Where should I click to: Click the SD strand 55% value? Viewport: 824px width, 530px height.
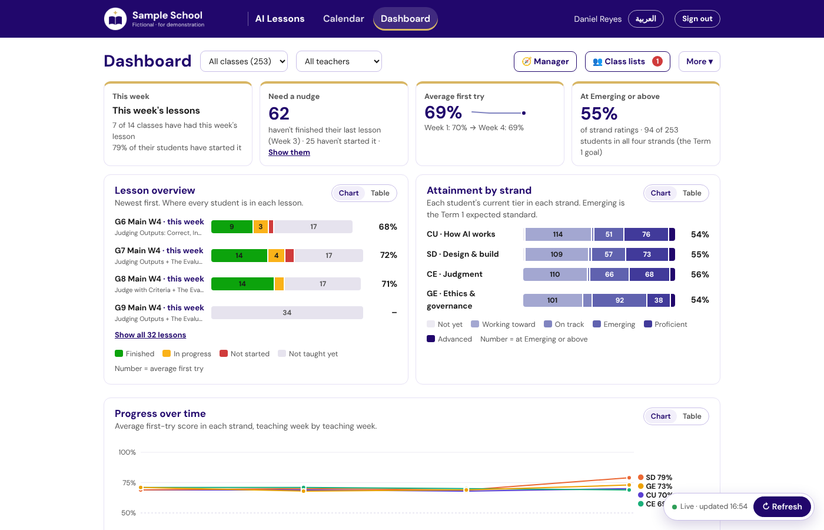700,254
